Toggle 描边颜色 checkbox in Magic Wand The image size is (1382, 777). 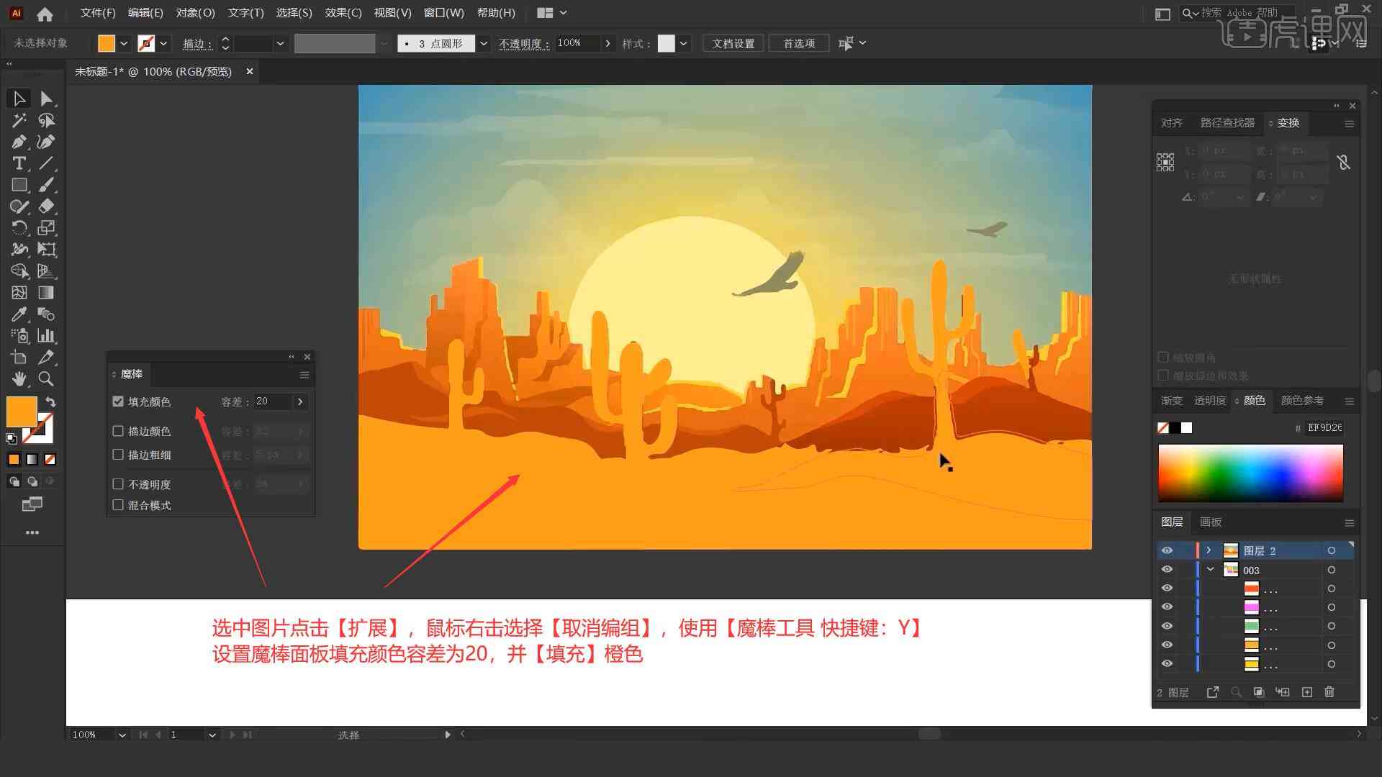(119, 431)
